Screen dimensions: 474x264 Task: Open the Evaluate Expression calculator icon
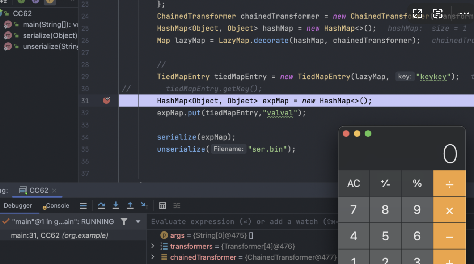coord(162,205)
